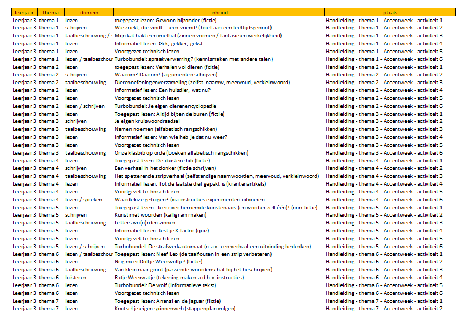Image resolution: width=461 pixels, height=317 pixels.
Task: Click cell 'Informatief lezen: Van wie heb je dat nu weer?'
Action: pos(171,137)
